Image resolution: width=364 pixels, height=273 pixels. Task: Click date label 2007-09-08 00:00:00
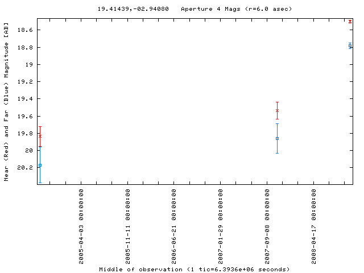point(267,226)
